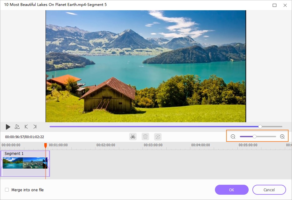
Task: Click the first lake thumbnail in Segment 1
Action: click(13, 163)
